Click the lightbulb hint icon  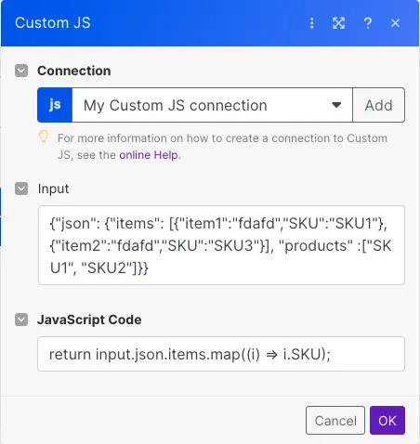click(x=44, y=137)
